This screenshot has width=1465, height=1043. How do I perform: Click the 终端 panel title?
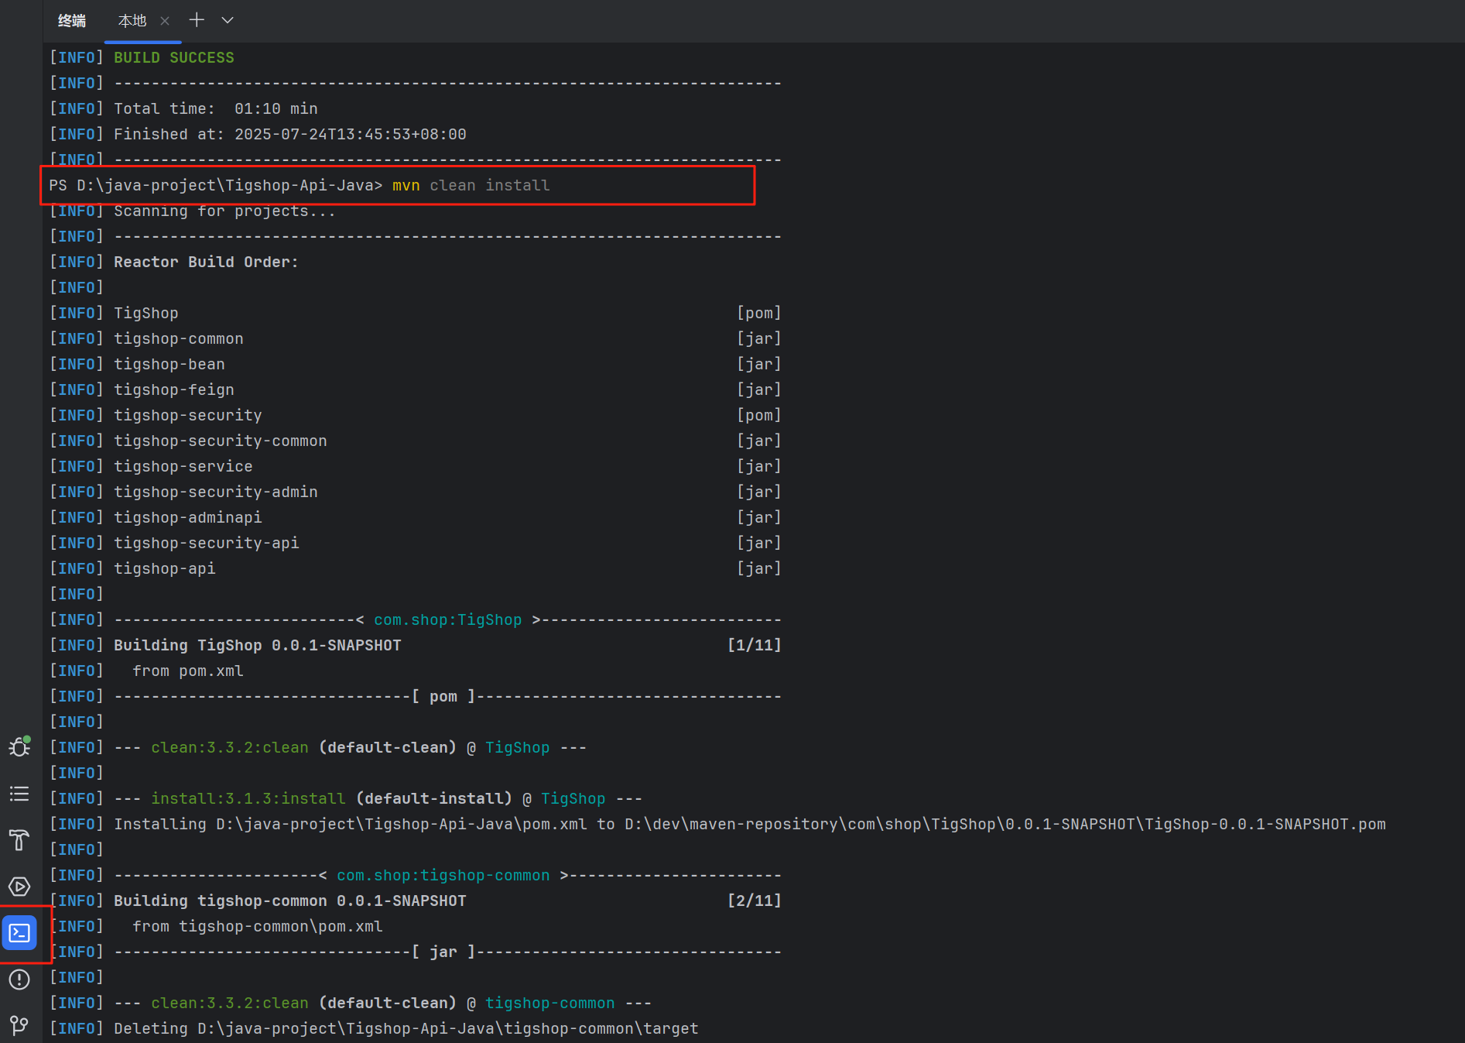[x=72, y=21]
